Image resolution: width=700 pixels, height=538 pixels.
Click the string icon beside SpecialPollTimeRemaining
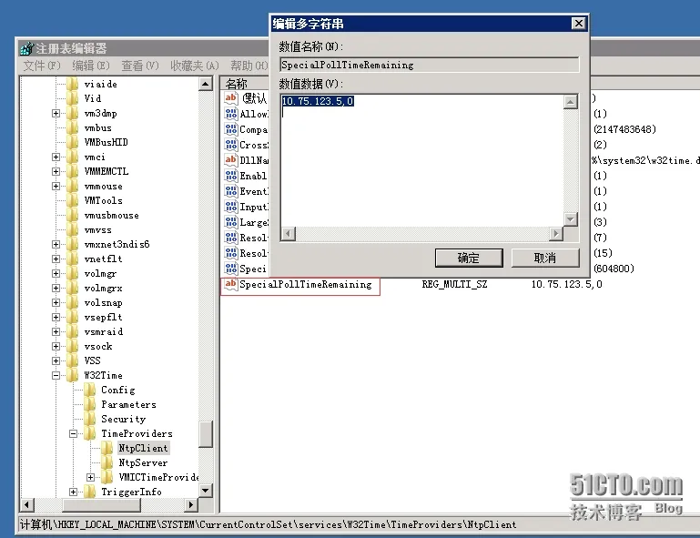tap(231, 284)
